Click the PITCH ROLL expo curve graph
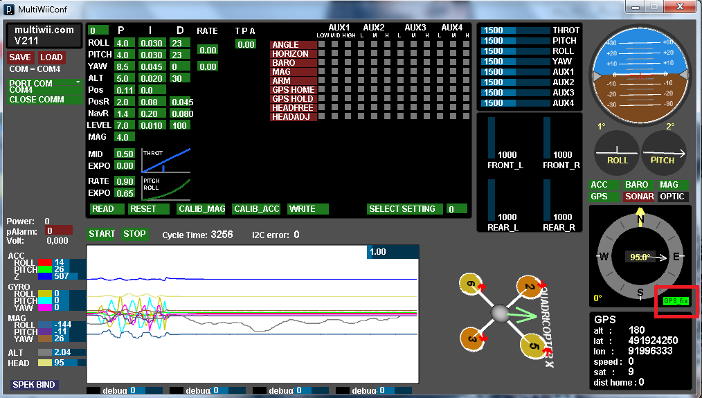 coord(166,188)
